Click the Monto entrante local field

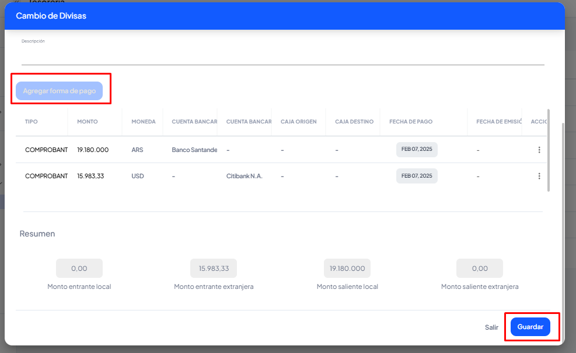79,269
